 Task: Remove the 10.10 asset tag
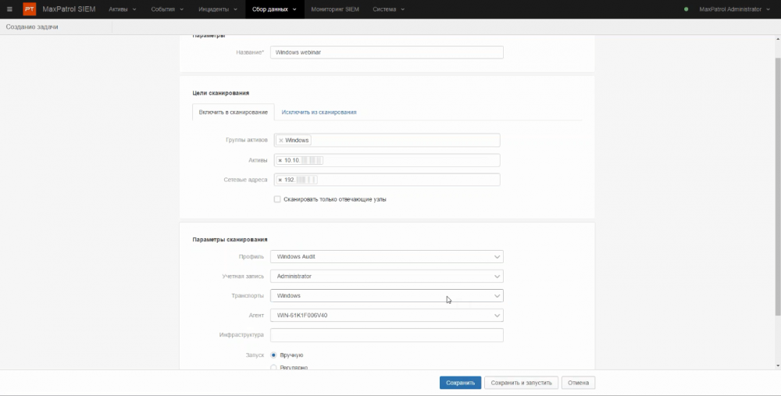280,160
